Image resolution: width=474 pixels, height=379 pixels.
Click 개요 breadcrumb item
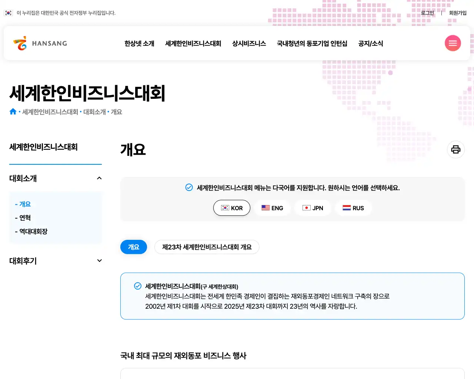pos(116,112)
